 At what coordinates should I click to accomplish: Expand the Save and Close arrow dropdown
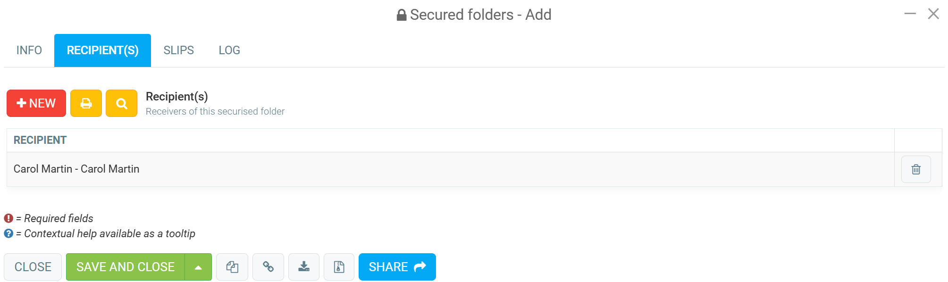(x=198, y=267)
